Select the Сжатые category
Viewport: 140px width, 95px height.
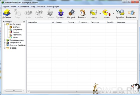pos(16,27)
